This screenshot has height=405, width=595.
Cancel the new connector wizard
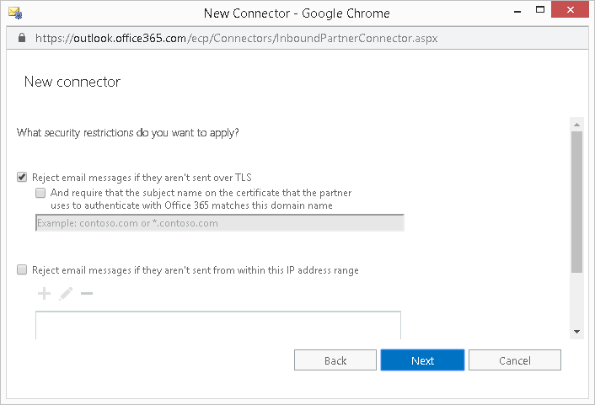point(514,360)
